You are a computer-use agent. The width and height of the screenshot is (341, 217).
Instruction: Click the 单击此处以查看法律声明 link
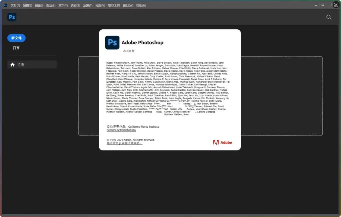(x=124, y=143)
